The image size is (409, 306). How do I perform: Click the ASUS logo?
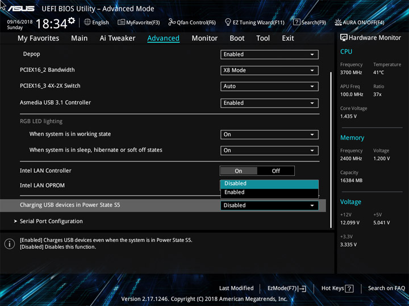[21, 8]
